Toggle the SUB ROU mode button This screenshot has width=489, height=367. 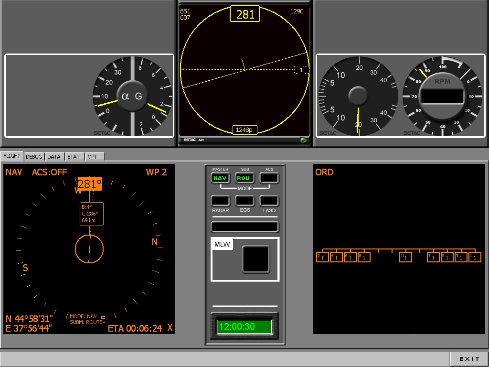tap(244, 178)
